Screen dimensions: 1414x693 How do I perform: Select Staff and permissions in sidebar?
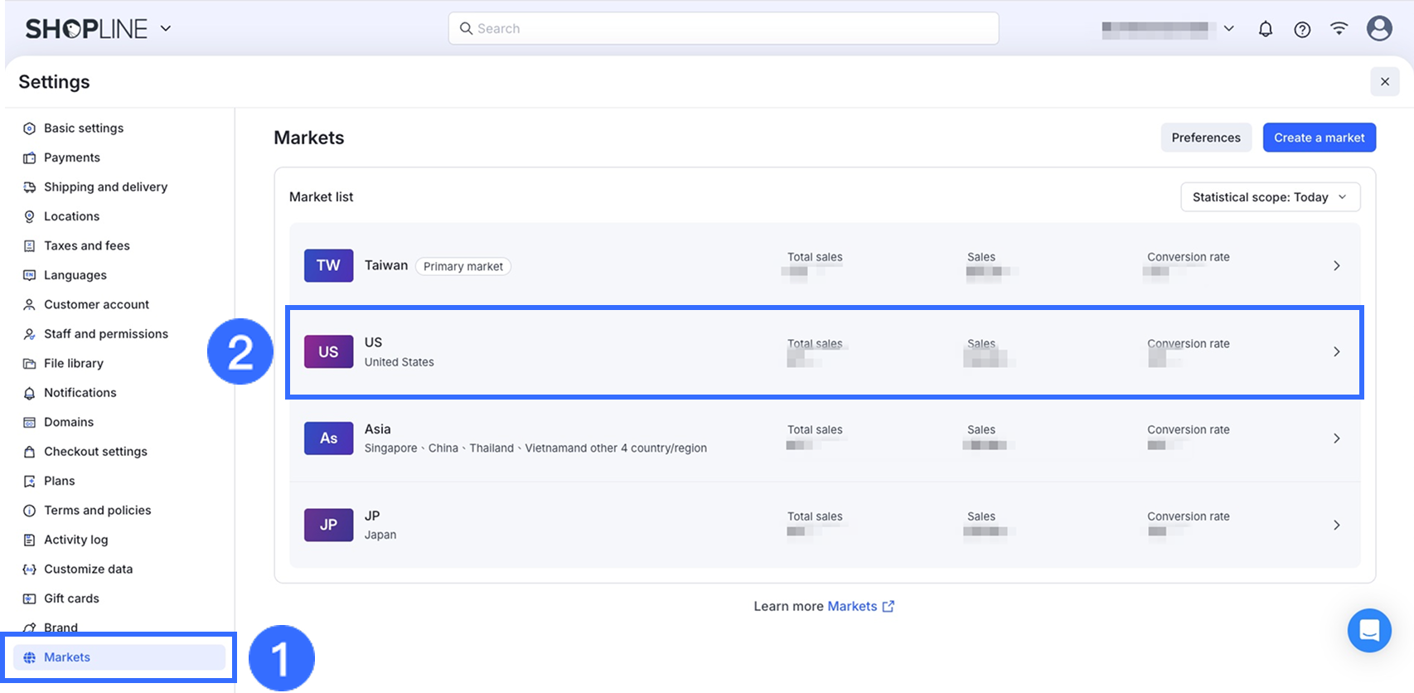pyautogui.click(x=105, y=334)
